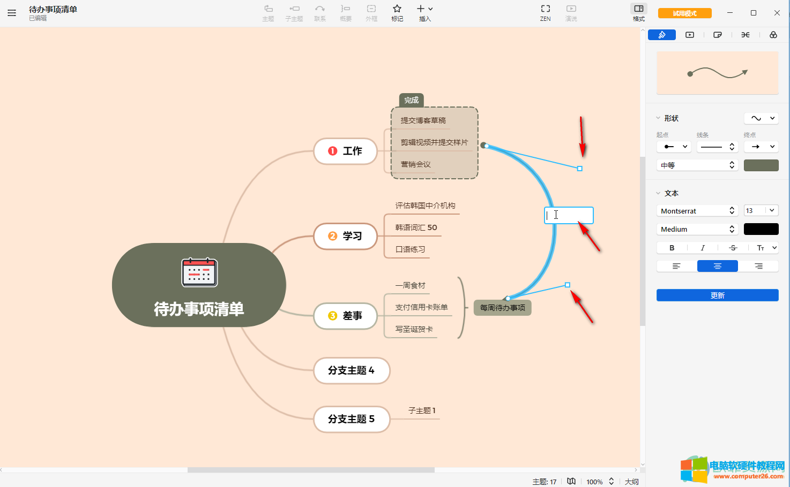Select the central 待办事项清单 topic

pyautogui.click(x=199, y=285)
